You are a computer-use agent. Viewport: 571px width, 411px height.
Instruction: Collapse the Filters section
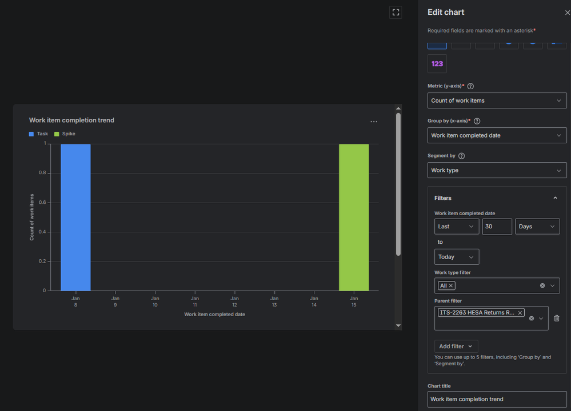555,198
